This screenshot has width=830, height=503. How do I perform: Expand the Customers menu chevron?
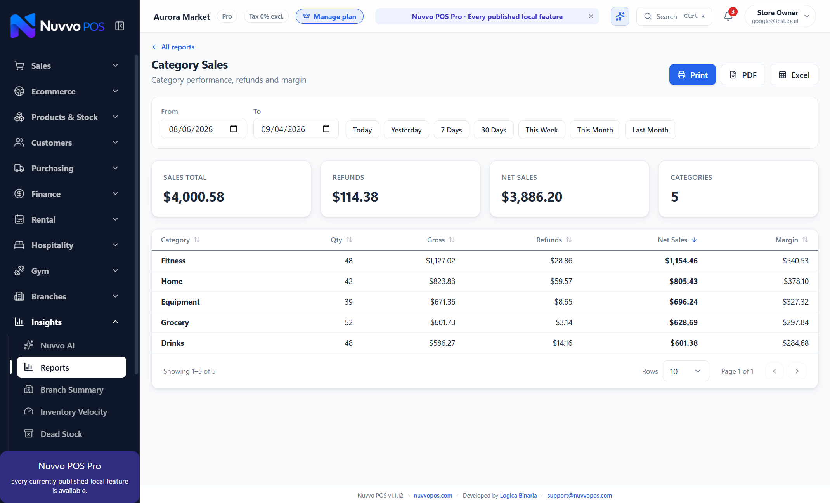click(115, 143)
